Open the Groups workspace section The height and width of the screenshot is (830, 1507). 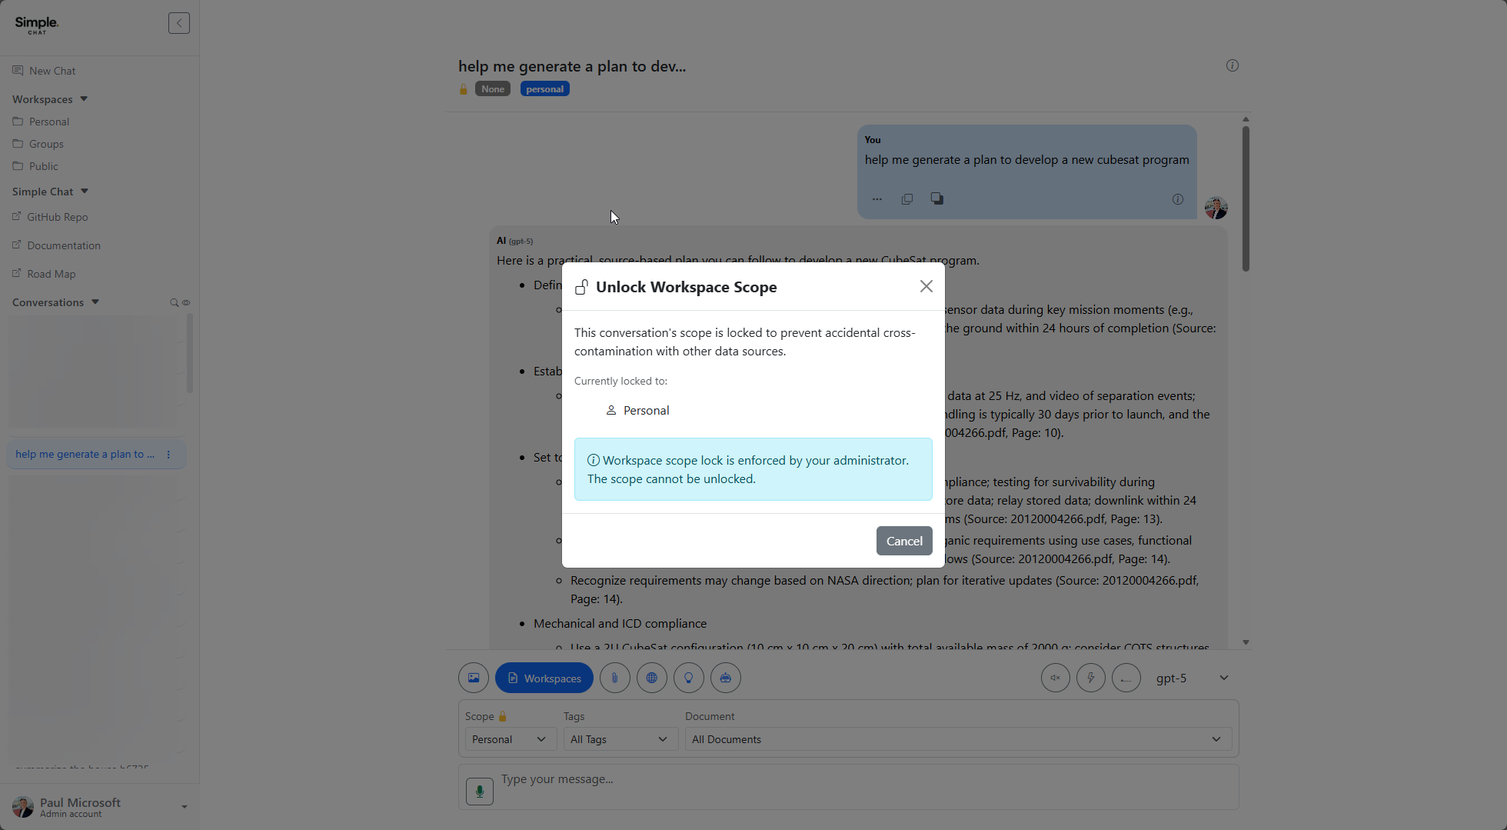[x=45, y=144]
